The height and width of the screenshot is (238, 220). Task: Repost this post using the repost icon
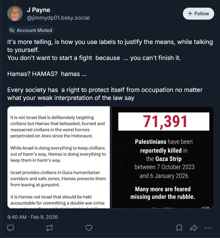tap(50, 228)
